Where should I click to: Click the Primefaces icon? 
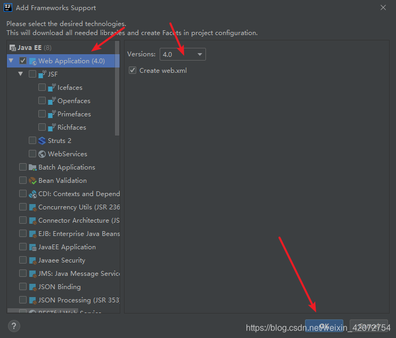coord(52,114)
